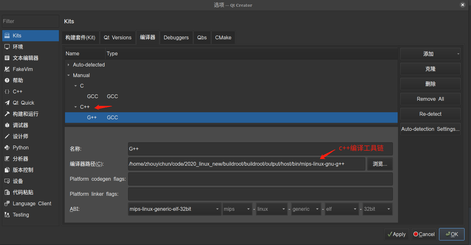Click the Platform codegen flags field
471x245 pixels.
click(260, 179)
